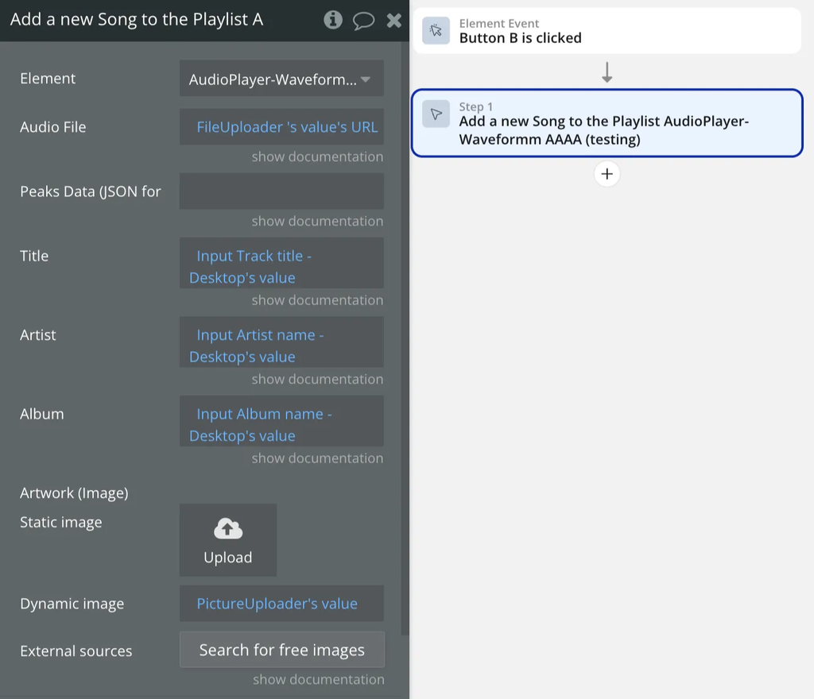This screenshot has width=814, height=699.
Task: Click the Step 1 action pointer icon
Action: coord(436,114)
